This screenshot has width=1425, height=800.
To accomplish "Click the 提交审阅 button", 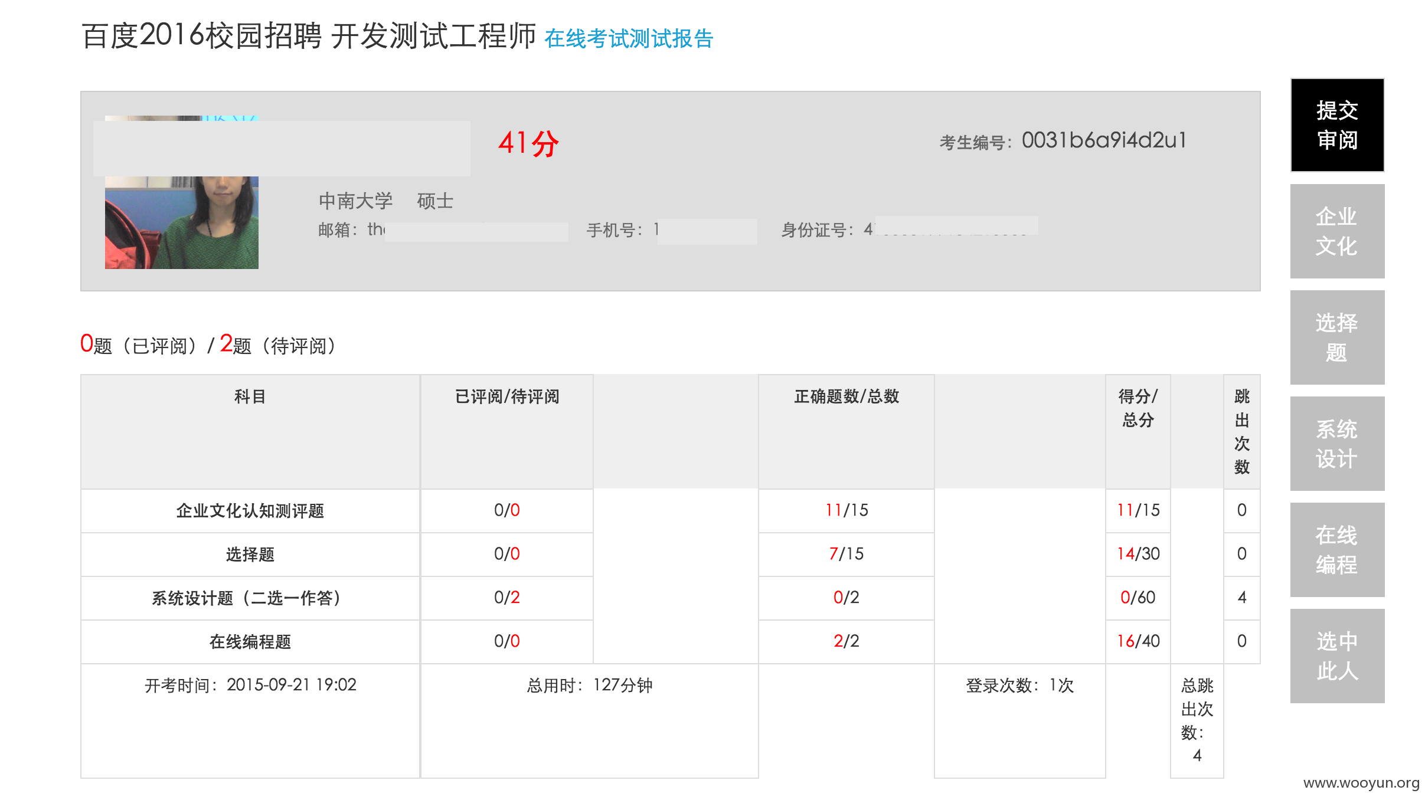I will tap(1337, 125).
